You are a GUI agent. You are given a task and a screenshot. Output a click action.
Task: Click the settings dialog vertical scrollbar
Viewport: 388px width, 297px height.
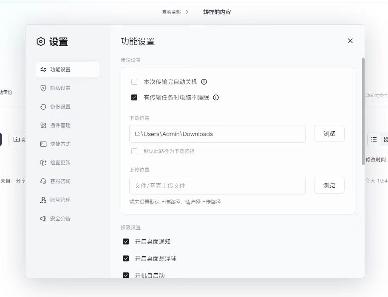pos(363,106)
